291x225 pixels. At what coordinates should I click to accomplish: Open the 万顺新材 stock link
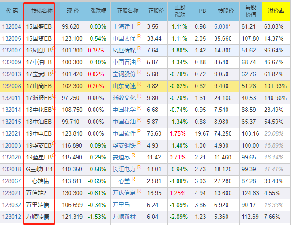(x=124, y=217)
